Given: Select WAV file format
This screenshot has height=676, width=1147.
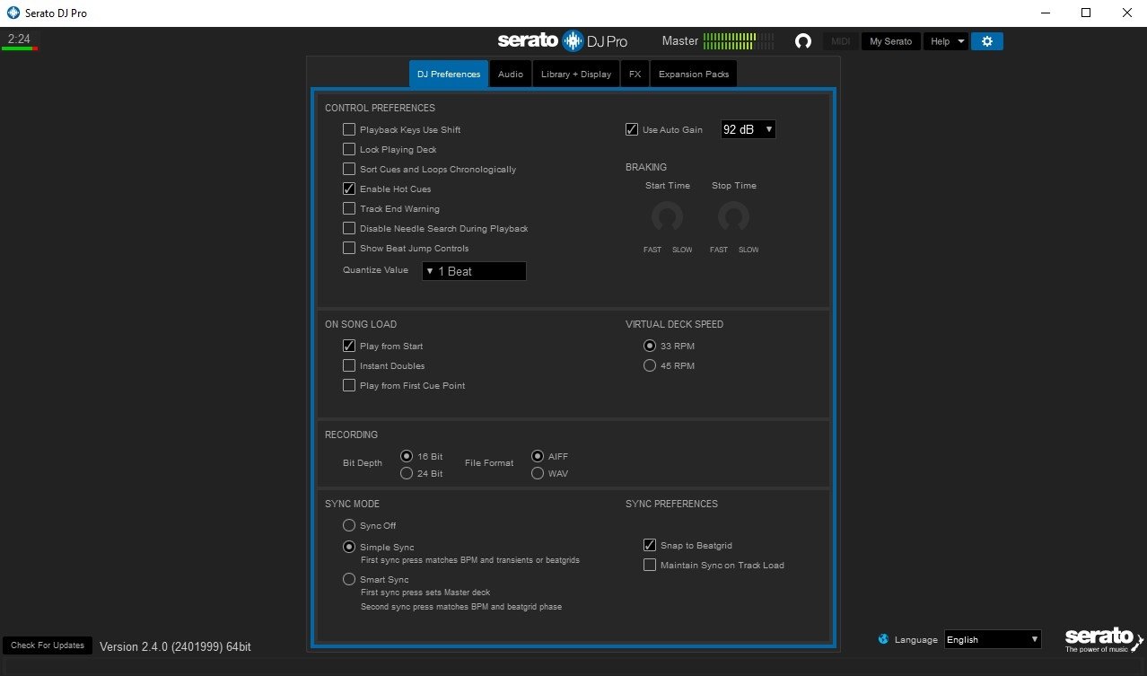Looking at the screenshot, I should point(538,473).
